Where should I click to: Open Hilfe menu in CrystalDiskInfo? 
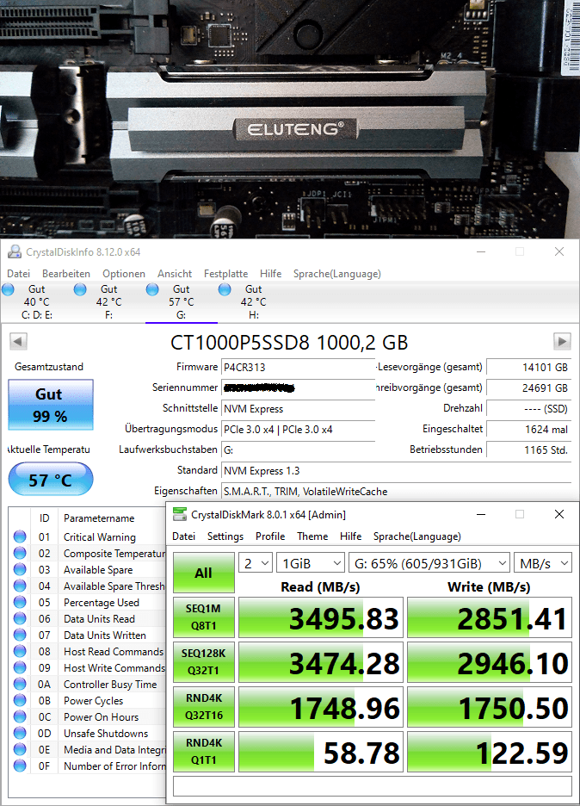pos(270,274)
